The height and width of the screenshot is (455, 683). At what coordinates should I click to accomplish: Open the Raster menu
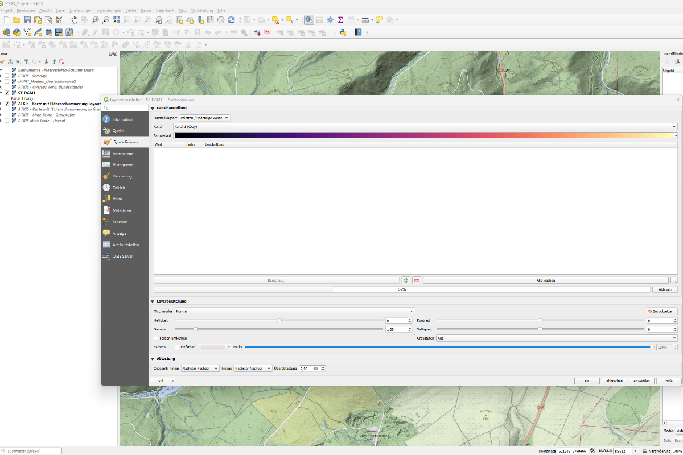[x=146, y=10]
